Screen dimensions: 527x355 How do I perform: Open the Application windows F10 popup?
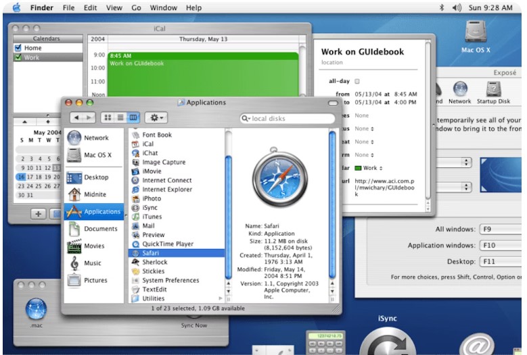(x=502, y=246)
